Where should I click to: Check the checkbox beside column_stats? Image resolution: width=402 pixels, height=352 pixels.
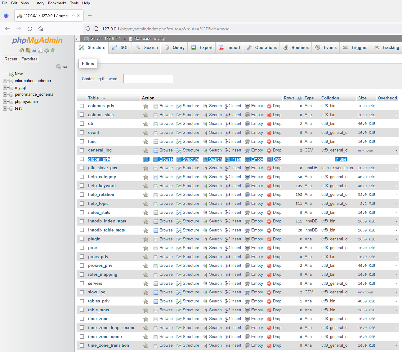click(82, 115)
